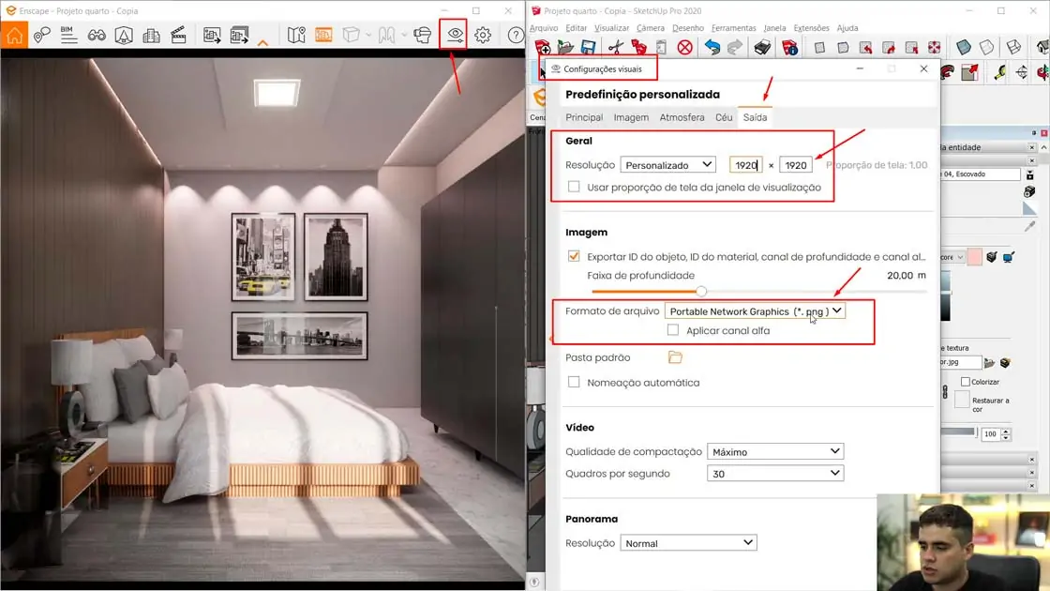This screenshot has height=591, width=1050.
Task: Open Enscape video editor clapperboard icon
Action: click(x=178, y=35)
